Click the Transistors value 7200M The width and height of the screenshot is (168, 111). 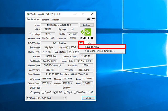click(x=73, y=38)
